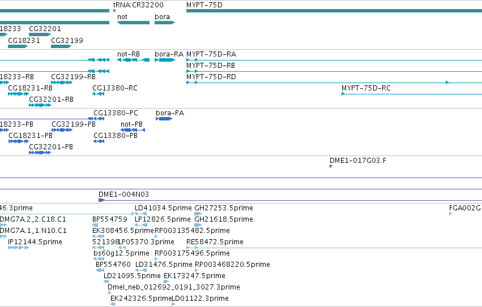Select the DME1-017G03.F marker

pos(331,166)
